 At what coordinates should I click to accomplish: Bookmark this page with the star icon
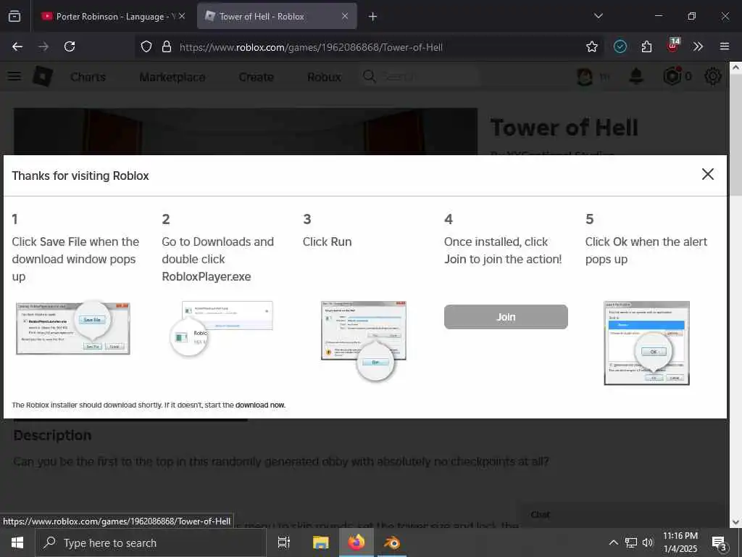click(x=591, y=46)
